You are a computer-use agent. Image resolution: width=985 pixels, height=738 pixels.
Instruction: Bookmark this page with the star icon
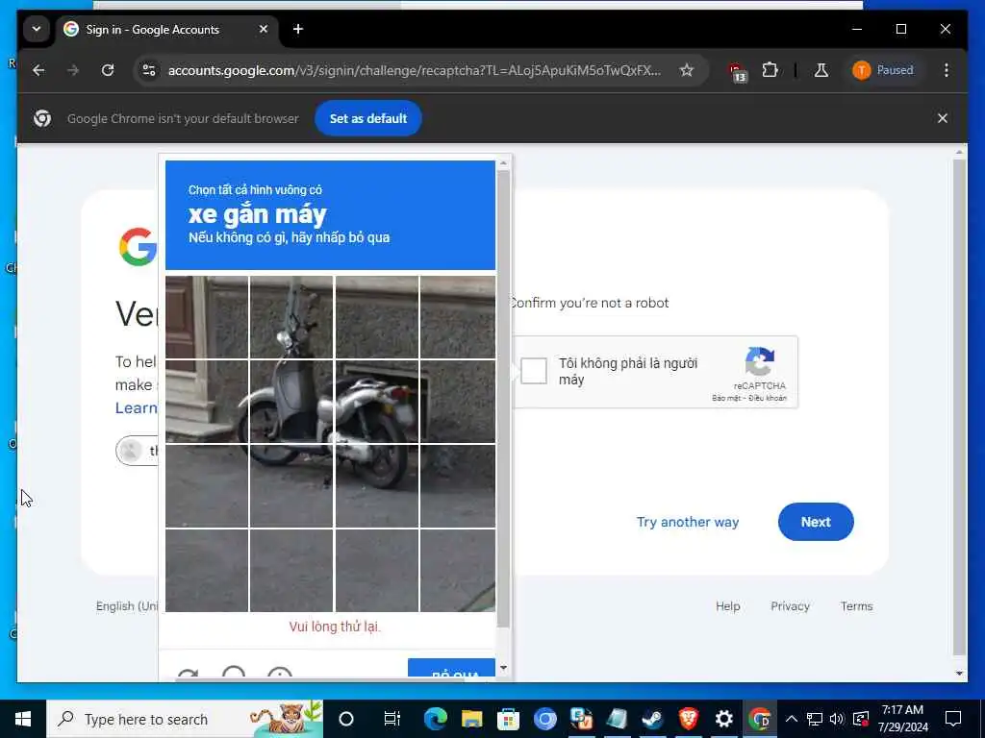click(x=687, y=70)
